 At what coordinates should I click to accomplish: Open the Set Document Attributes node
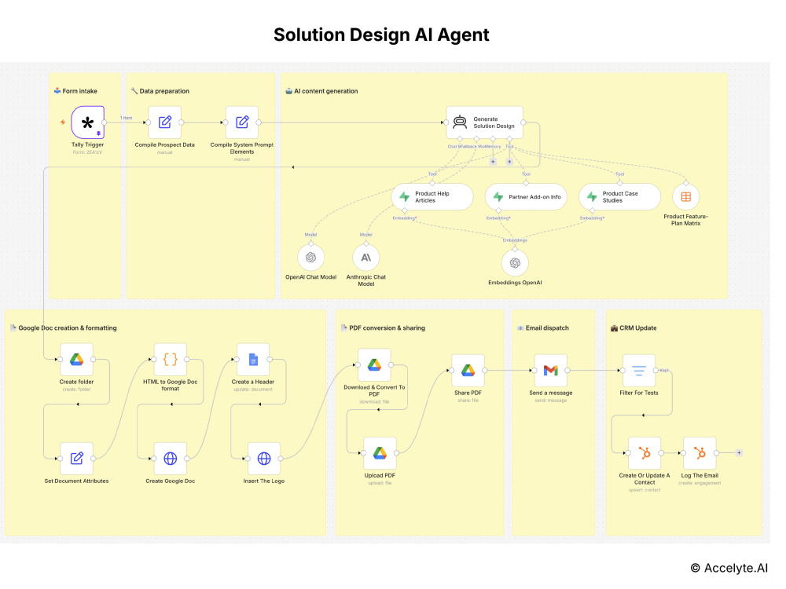pyautogui.click(x=77, y=459)
